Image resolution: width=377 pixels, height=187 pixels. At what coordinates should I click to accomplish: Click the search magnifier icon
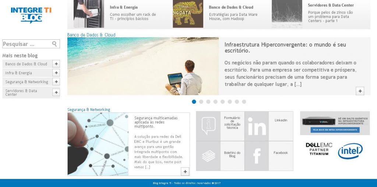[54, 44]
